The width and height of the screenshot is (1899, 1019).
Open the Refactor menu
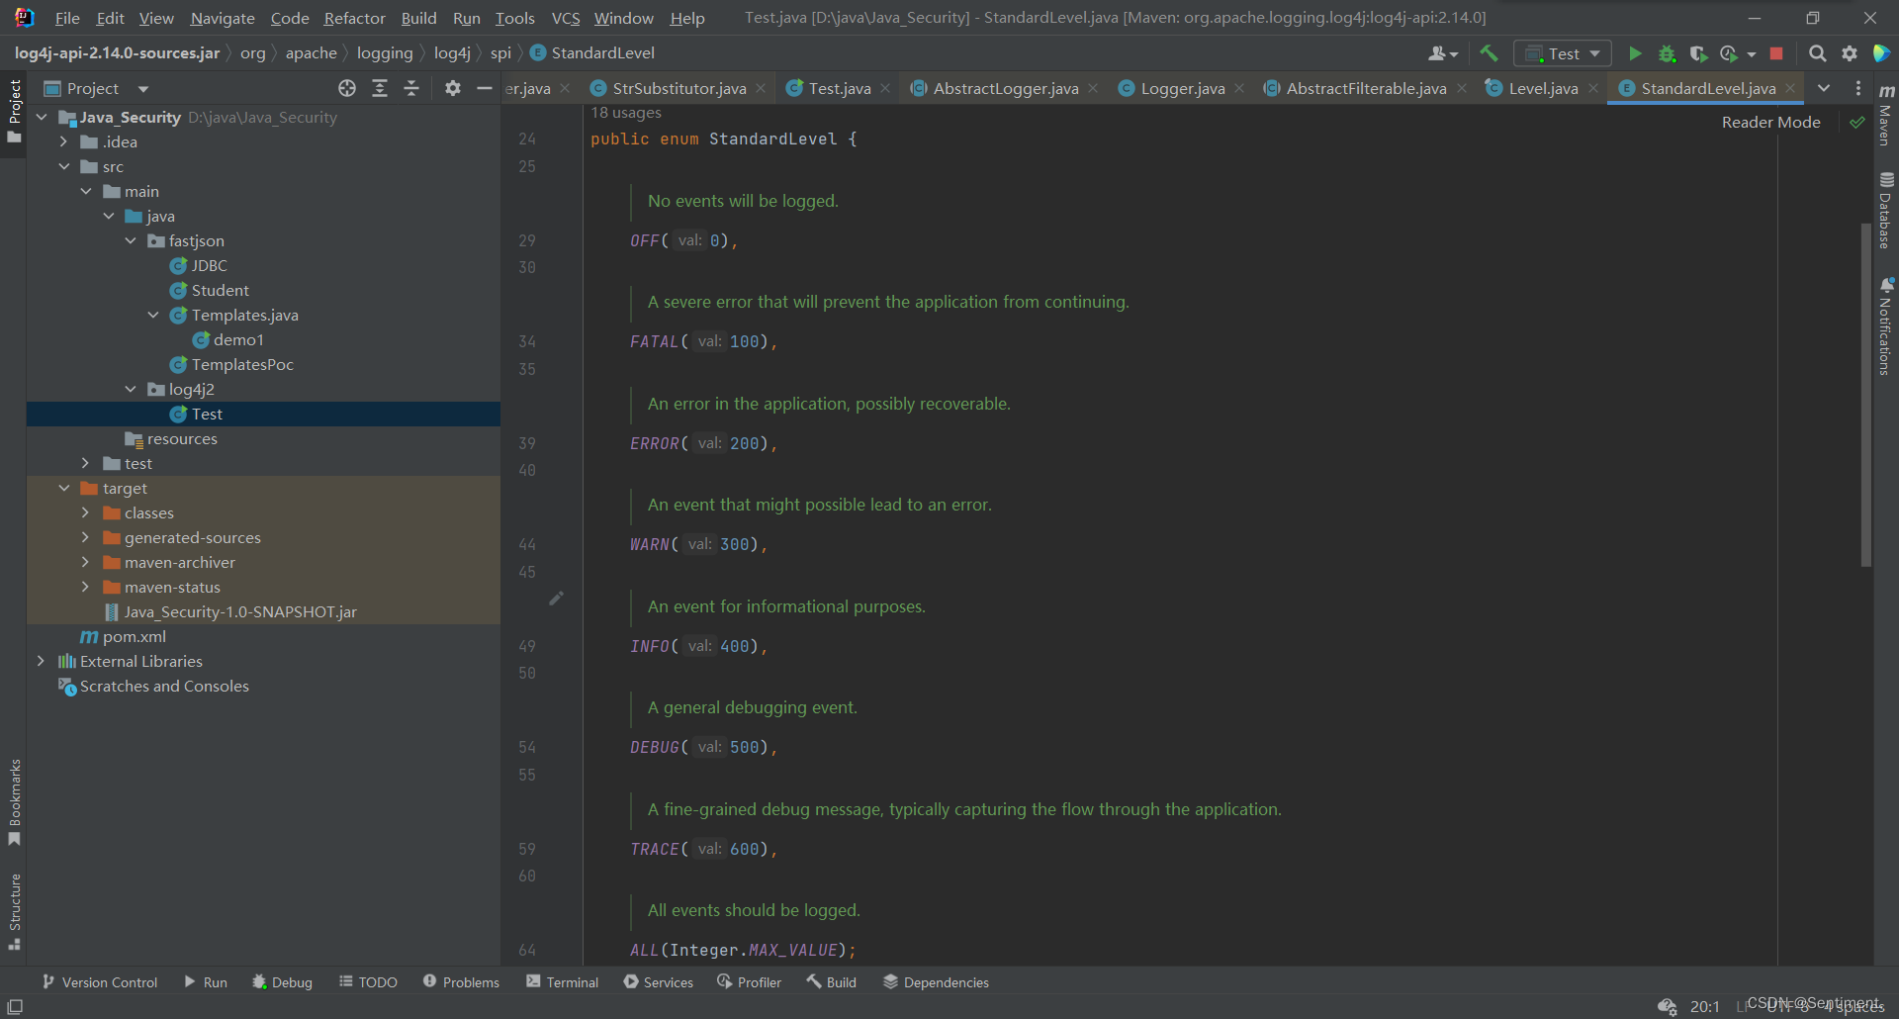coord(354,18)
